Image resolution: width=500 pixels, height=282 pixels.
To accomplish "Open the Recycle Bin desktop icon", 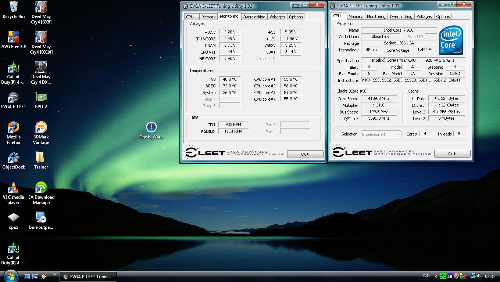I will pos(14,10).
